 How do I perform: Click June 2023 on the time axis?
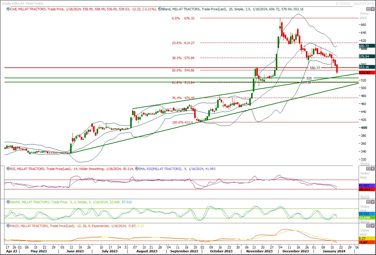coord(75,251)
